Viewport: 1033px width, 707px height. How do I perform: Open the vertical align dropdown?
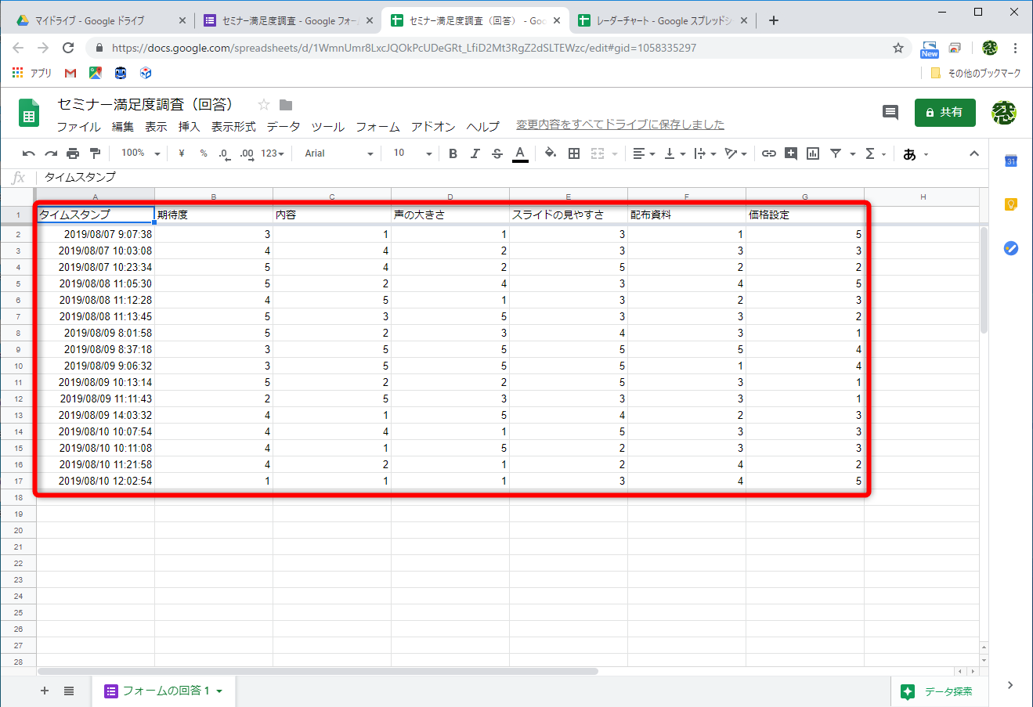(674, 153)
